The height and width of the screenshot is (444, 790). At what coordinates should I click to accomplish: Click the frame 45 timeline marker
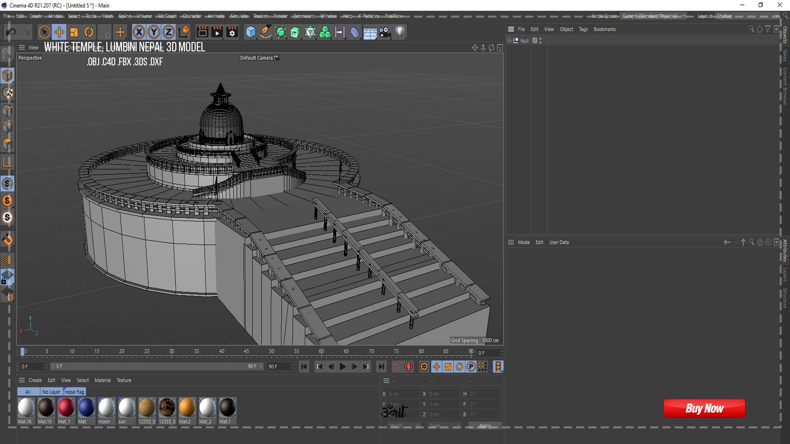click(x=246, y=351)
